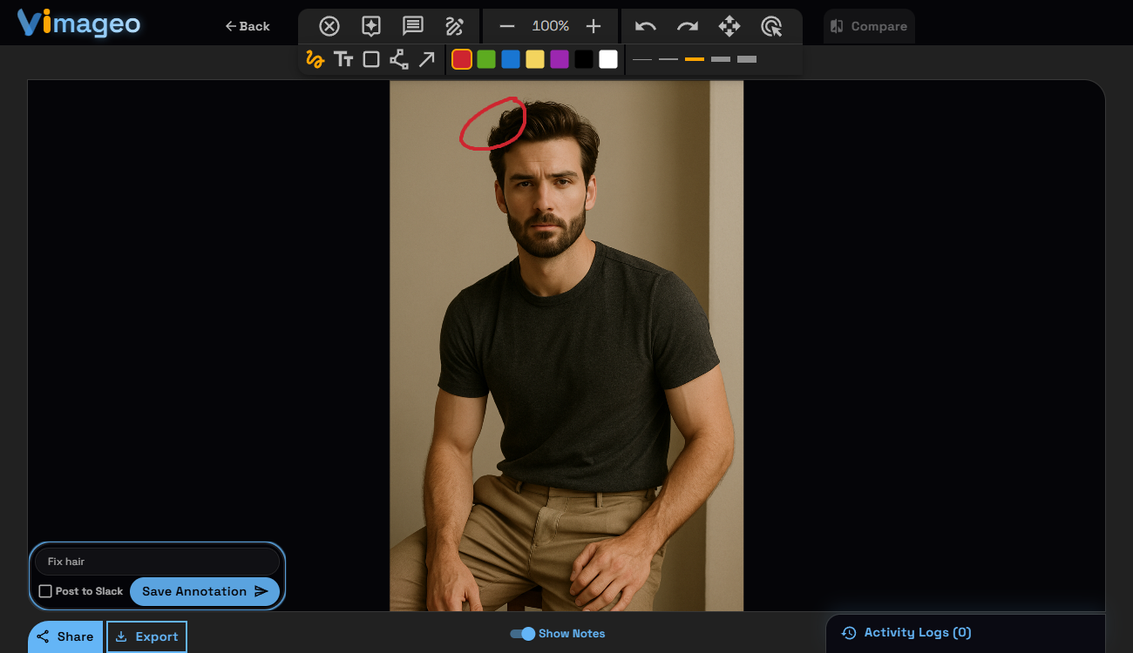1133x653 pixels.
Task: Zoom out with the minus icon
Action: coord(507,26)
